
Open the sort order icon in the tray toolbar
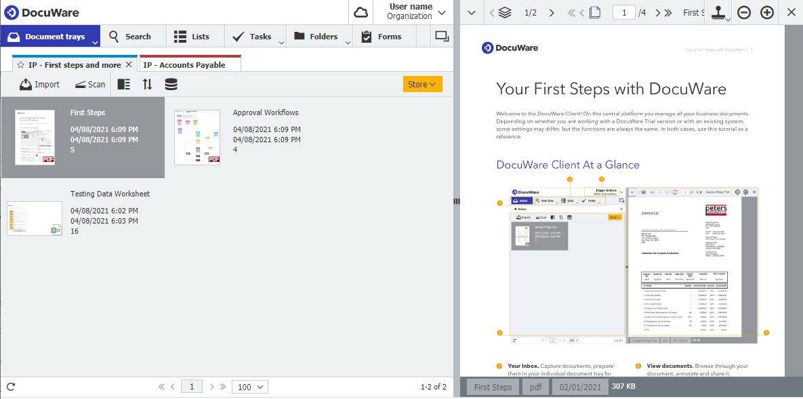coord(148,83)
